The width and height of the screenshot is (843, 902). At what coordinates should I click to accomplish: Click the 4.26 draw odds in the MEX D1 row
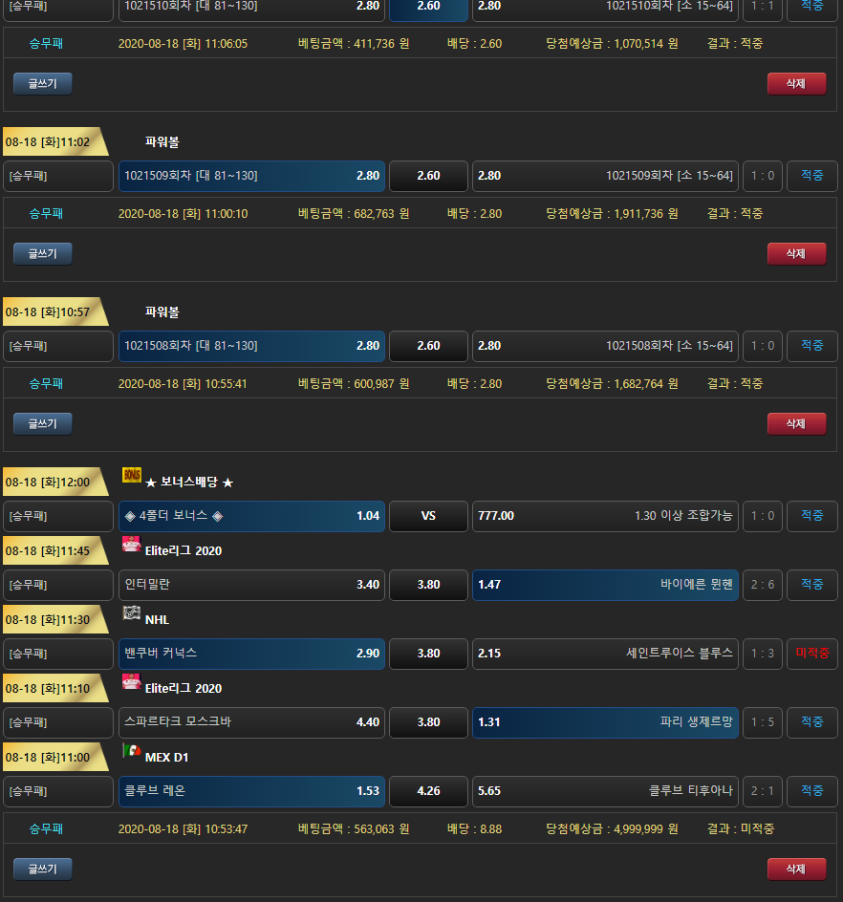pos(428,791)
